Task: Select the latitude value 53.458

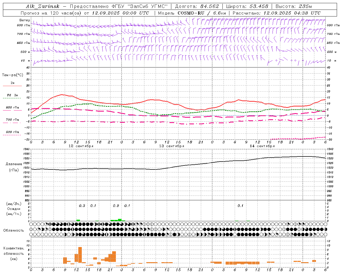Action: coord(259,6)
